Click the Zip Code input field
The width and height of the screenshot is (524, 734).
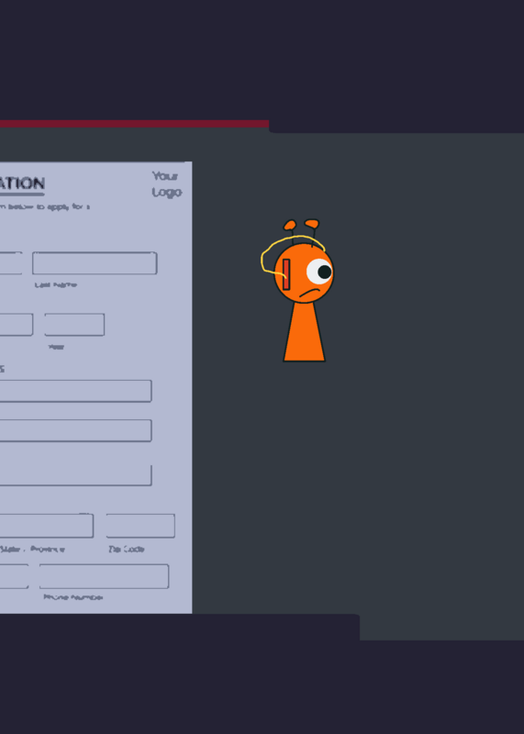tap(140, 526)
